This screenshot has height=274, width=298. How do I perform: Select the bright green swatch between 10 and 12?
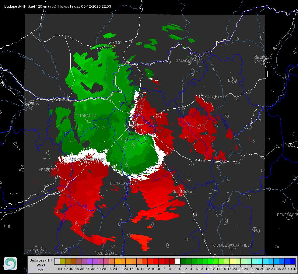click(210, 261)
